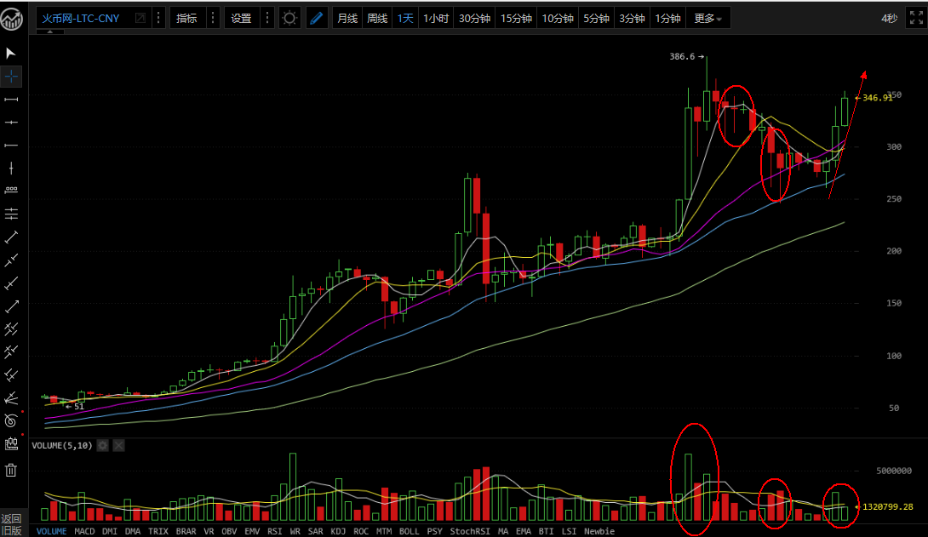The image size is (928, 537).
Task: Open the 设置 settings button
Action: [x=242, y=19]
